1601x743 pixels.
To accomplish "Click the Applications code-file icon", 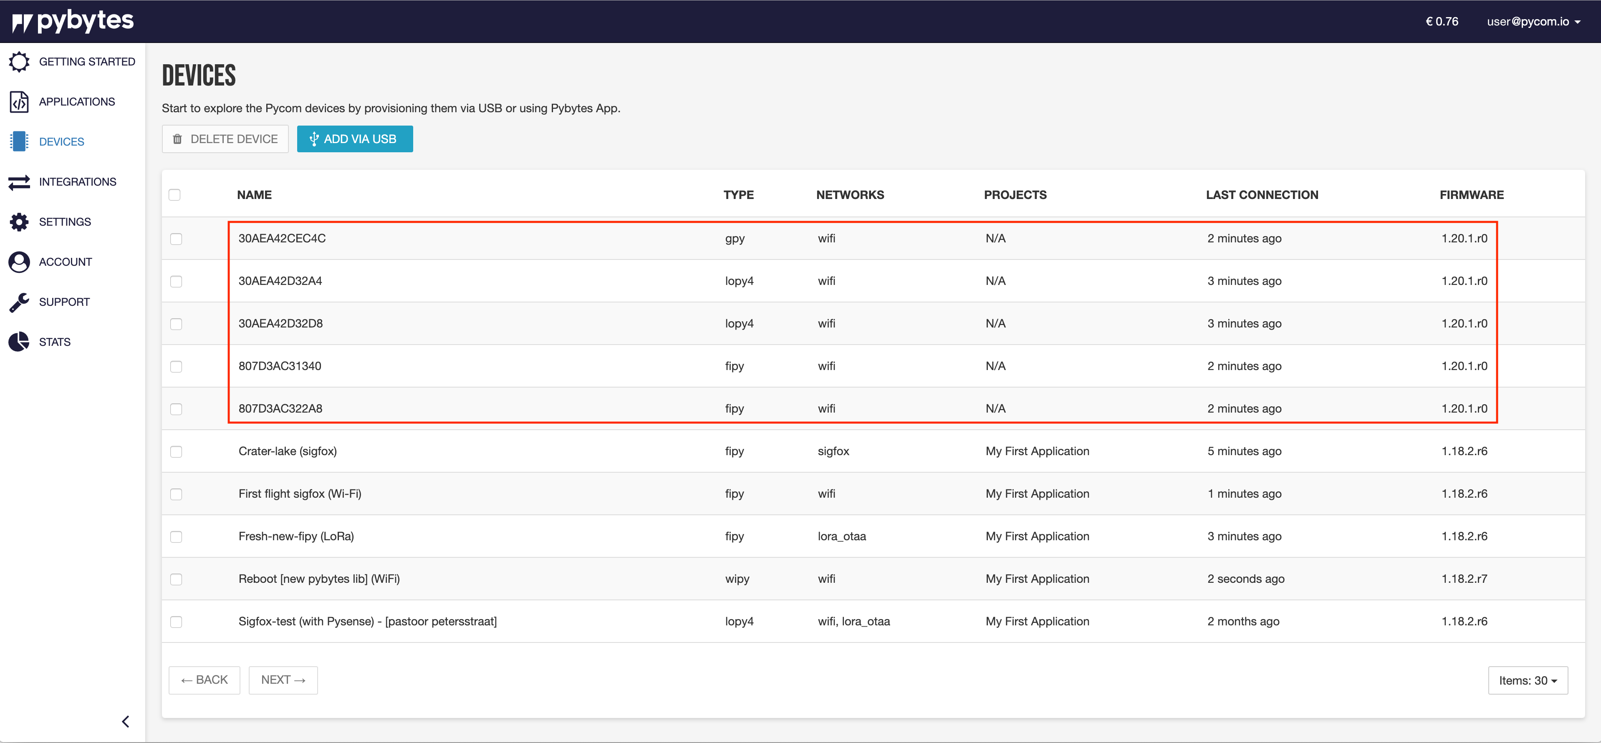I will (19, 101).
